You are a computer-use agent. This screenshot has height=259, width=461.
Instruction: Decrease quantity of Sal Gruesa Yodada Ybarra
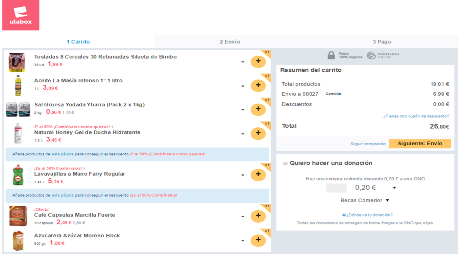[x=243, y=110]
